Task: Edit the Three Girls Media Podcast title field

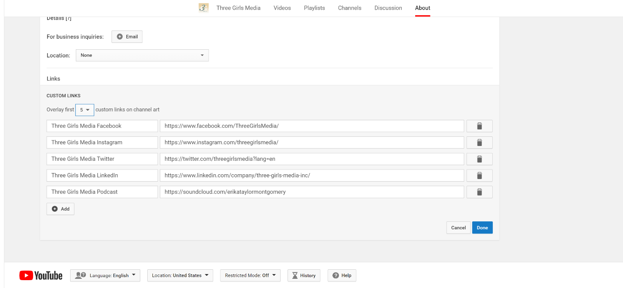Action: (x=102, y=192)
